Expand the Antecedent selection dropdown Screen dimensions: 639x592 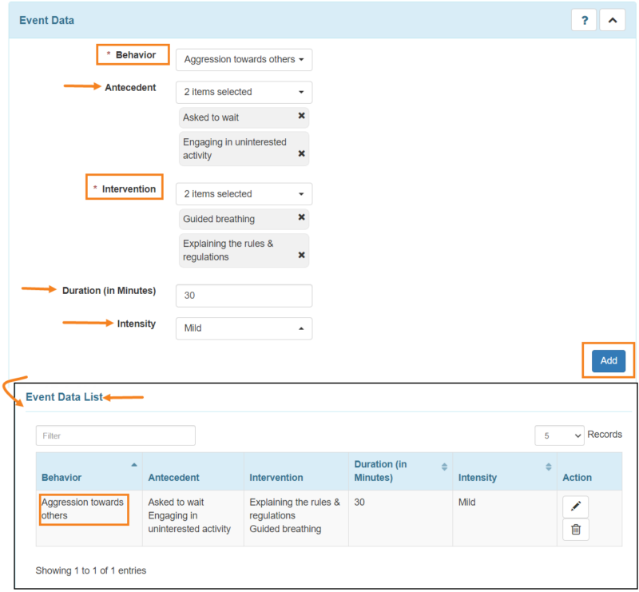[244, 92]
